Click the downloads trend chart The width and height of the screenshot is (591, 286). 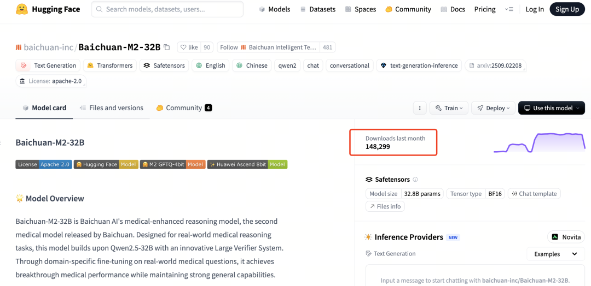[x=539, y=142]
